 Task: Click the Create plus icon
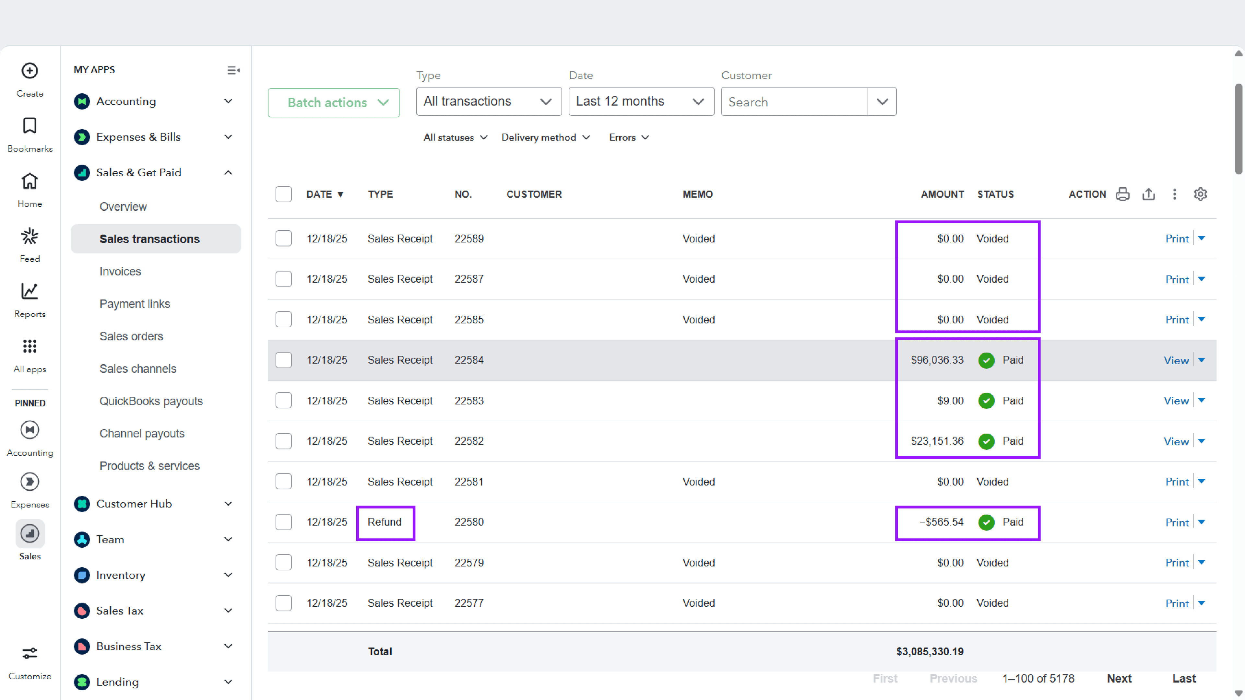(30, 71)
